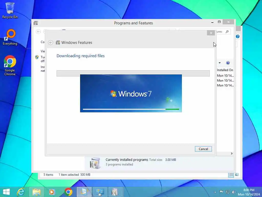Click the '3 programs installed' text
This screenshot has height=197, width=262.
coord(119,164)
